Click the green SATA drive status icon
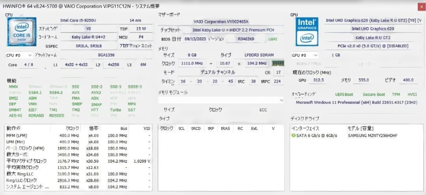Image resolution: width=426 pixels, height=195 pixels. [293, 135]
